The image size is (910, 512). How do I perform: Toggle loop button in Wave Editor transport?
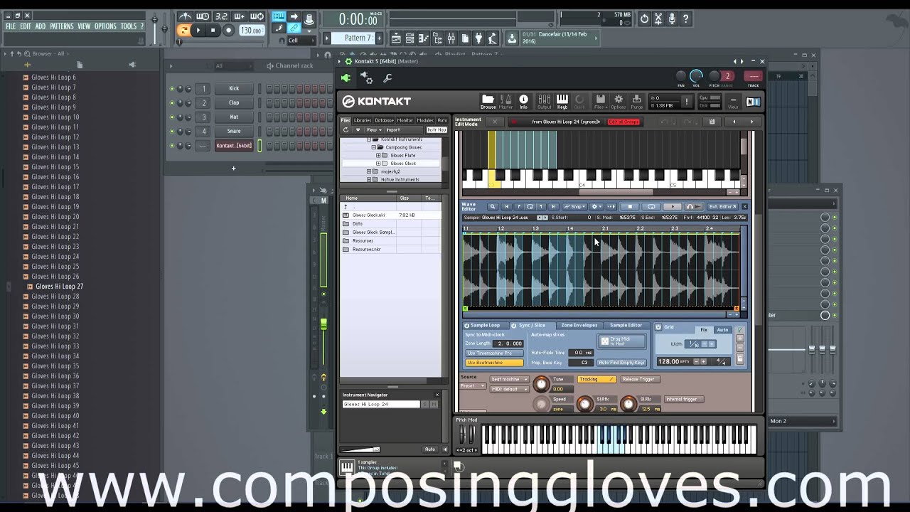point(651,206)
